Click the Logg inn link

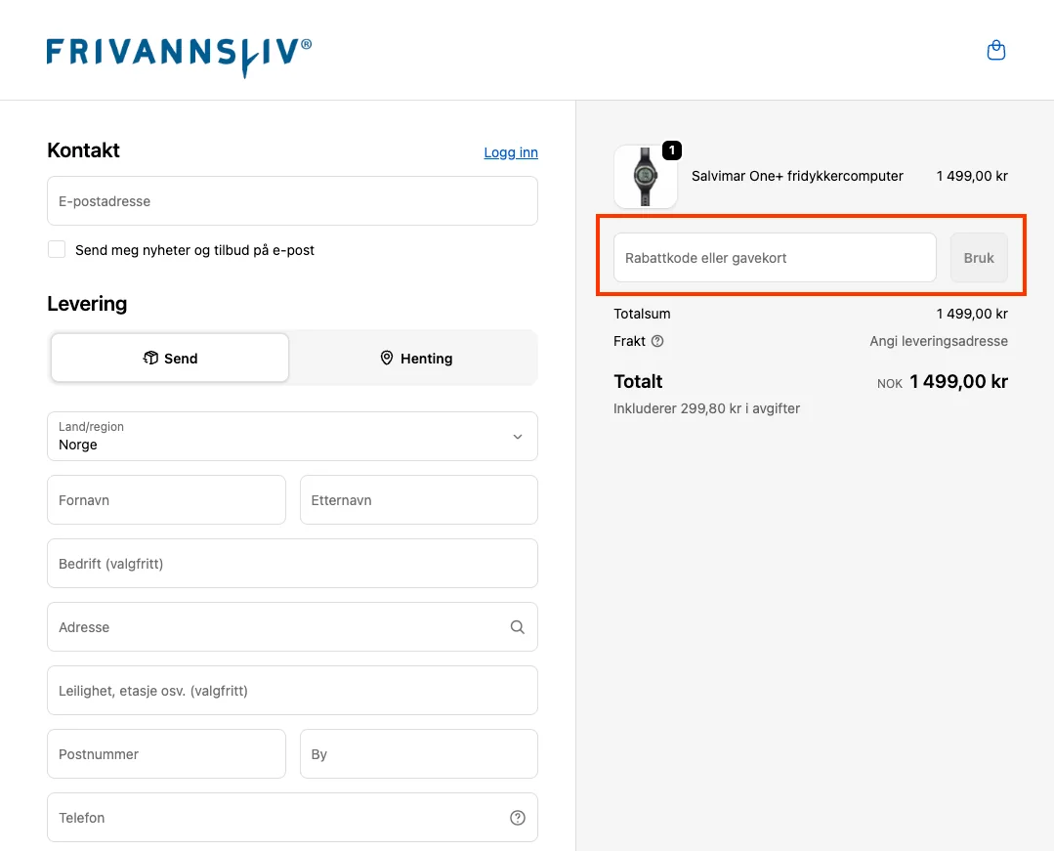click(x=511, y=152)
